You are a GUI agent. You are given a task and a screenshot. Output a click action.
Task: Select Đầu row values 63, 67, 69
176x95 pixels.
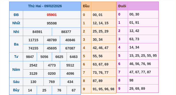[x=101, y=64]
